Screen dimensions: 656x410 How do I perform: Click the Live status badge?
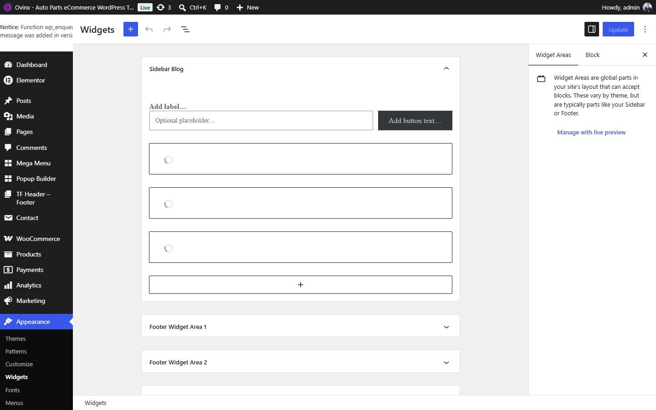(x=145, y=7)
